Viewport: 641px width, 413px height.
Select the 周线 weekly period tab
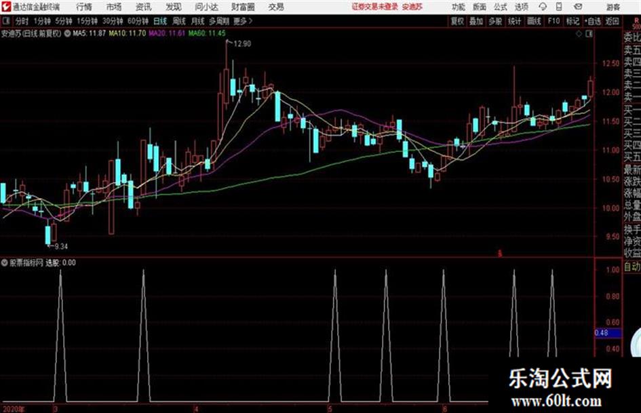coord(179,21)
